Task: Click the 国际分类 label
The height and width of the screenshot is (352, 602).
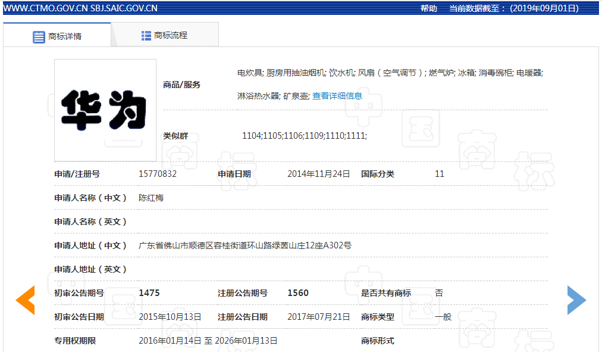Action: pyautogui.click(x=377, y=174)
